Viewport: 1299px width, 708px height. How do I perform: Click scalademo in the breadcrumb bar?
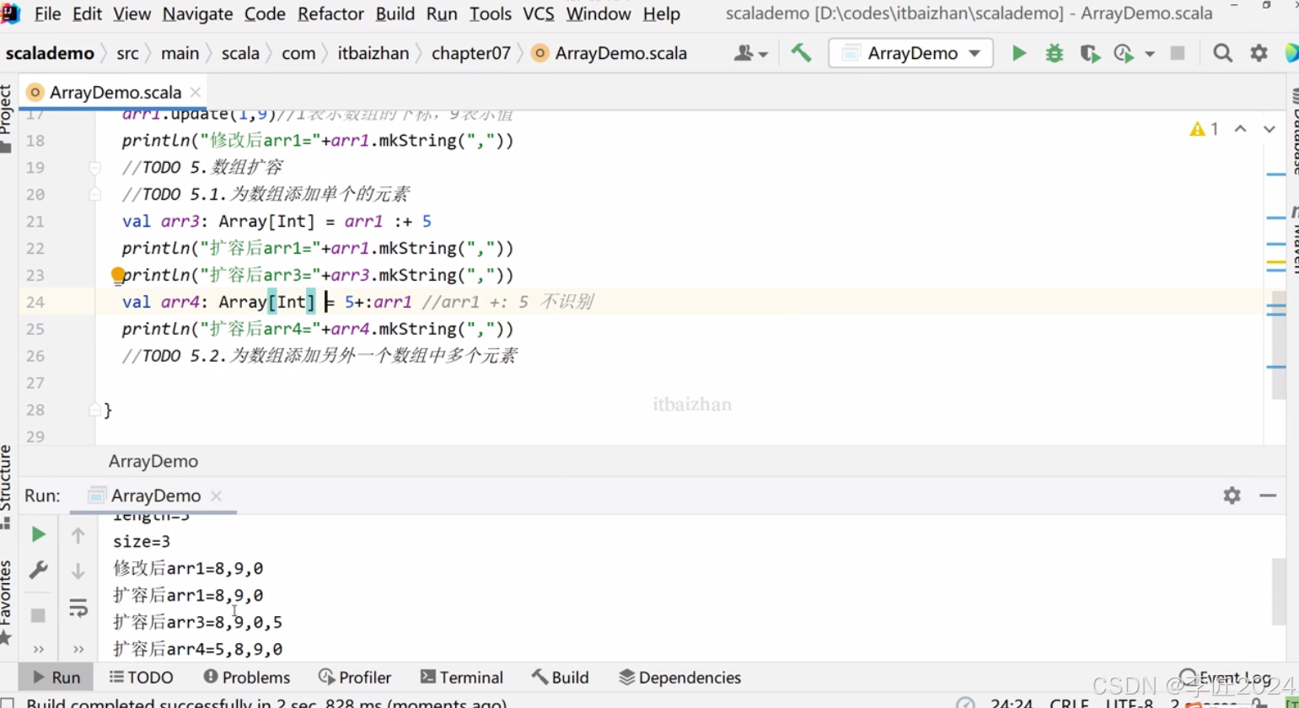click(x=50, y=53)
